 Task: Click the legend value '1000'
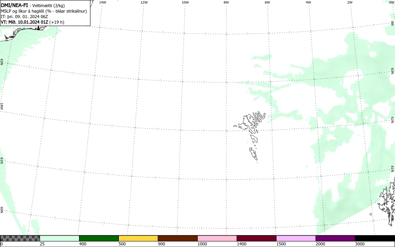click(202, 244)
